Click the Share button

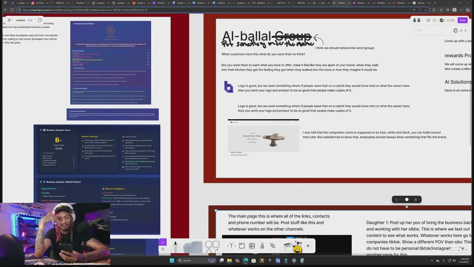(463, 20)
